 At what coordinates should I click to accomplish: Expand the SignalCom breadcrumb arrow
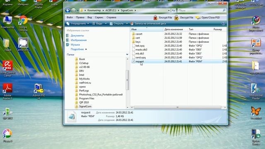click(x=135, y=10)
